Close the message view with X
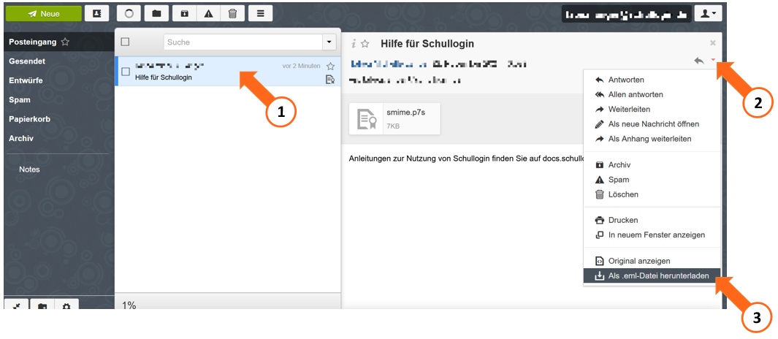Screen dimensions: 778x339 point(713,43)
